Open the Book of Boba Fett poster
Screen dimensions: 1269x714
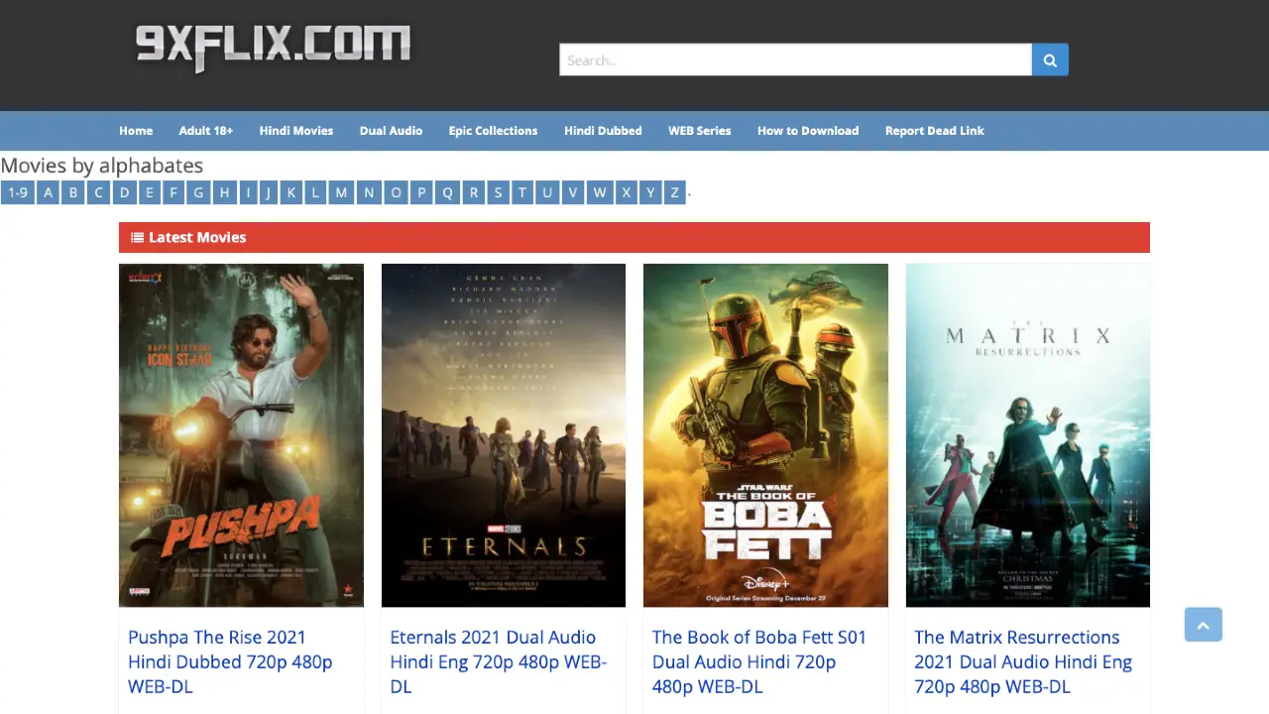pyautogui.click(x=765, y=435)
